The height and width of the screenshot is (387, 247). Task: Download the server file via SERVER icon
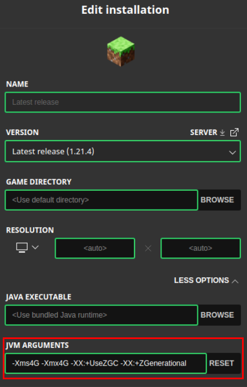point(222,132)
